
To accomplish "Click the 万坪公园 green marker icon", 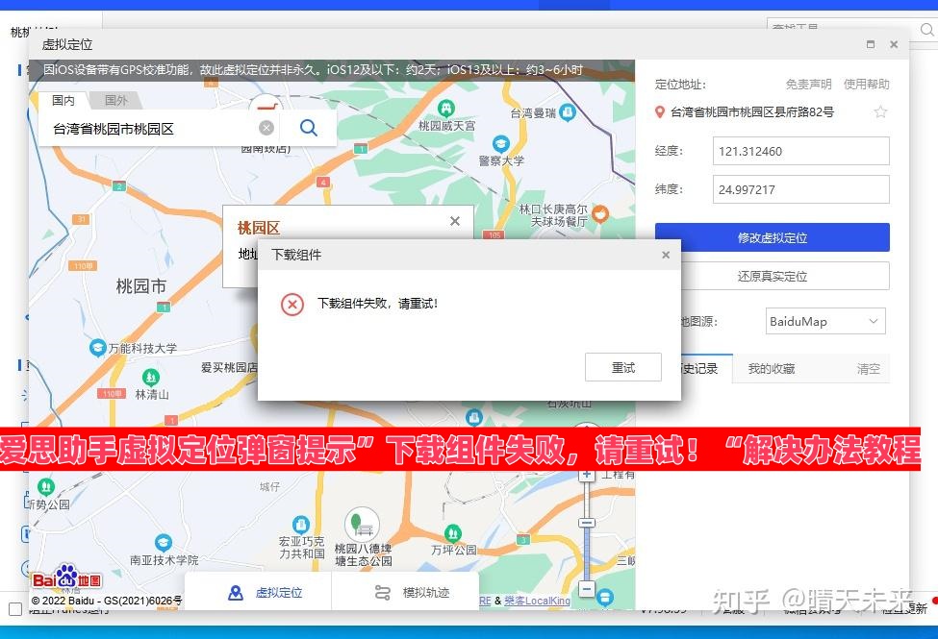I will pos(453,532).
